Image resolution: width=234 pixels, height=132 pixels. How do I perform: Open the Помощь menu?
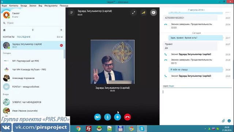[x=64, y=6]
